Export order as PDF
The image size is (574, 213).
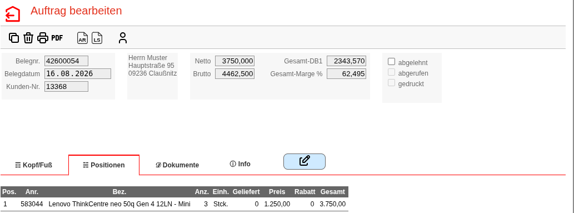57,38
